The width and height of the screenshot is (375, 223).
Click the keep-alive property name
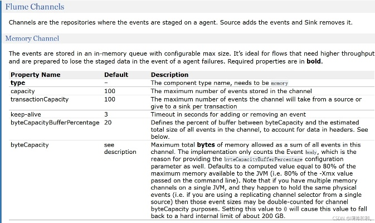26,114
